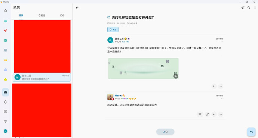Reply to Neo's post
The image size is (258, 138).
214,114
